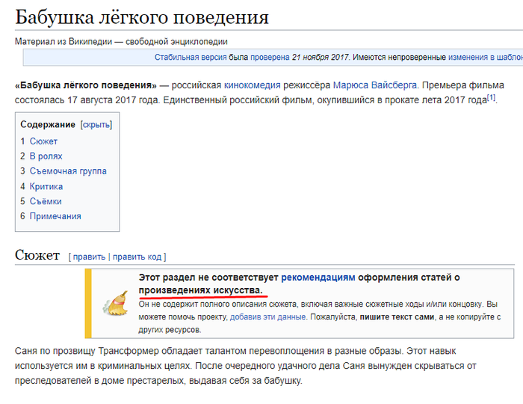523x404 pixels.
Task: Click plot paragraph starting 'Саня по прозвищу Трансформер'
Action: click(x=245, y=366)
